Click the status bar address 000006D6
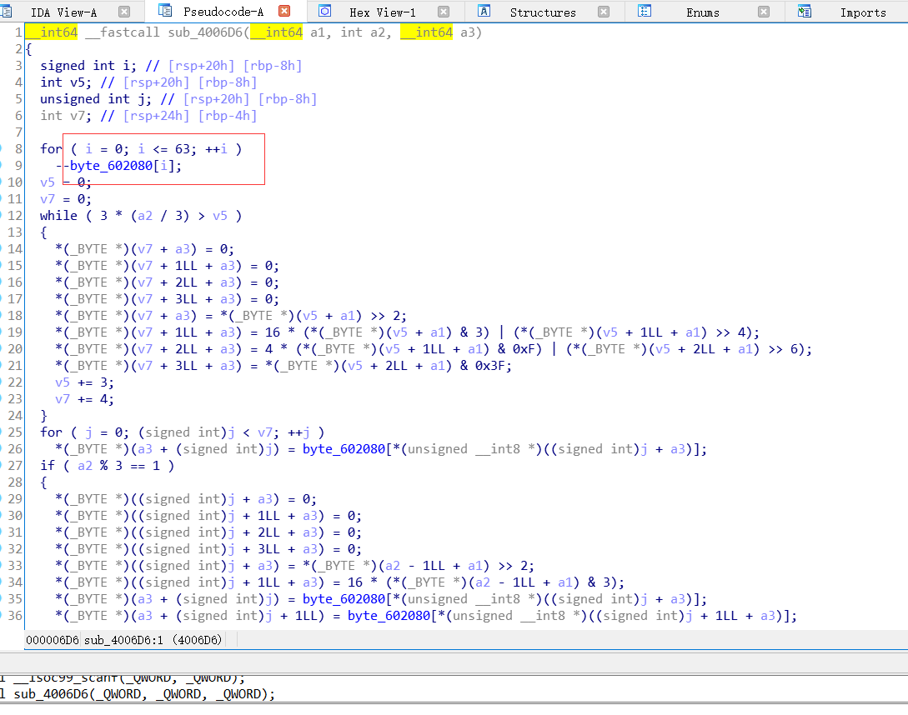This screenshot has width=908, height=715. [52, 640]
